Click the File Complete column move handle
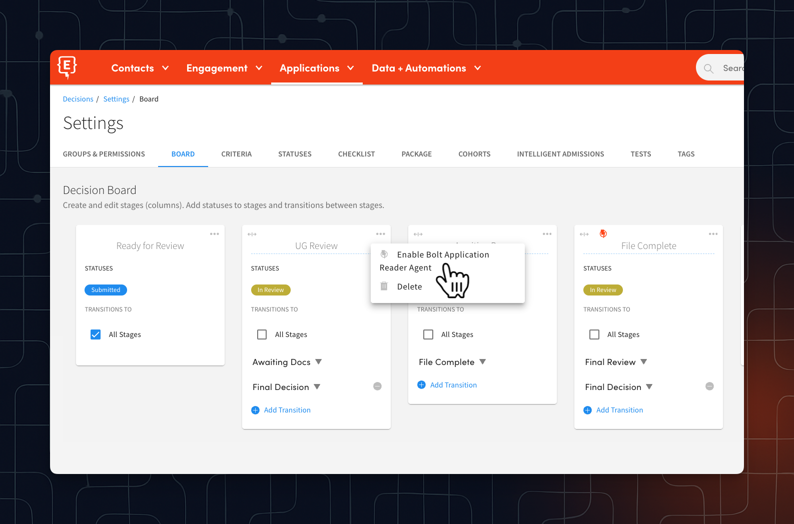The width and height of the screenshot is (794, 524). 584,234
